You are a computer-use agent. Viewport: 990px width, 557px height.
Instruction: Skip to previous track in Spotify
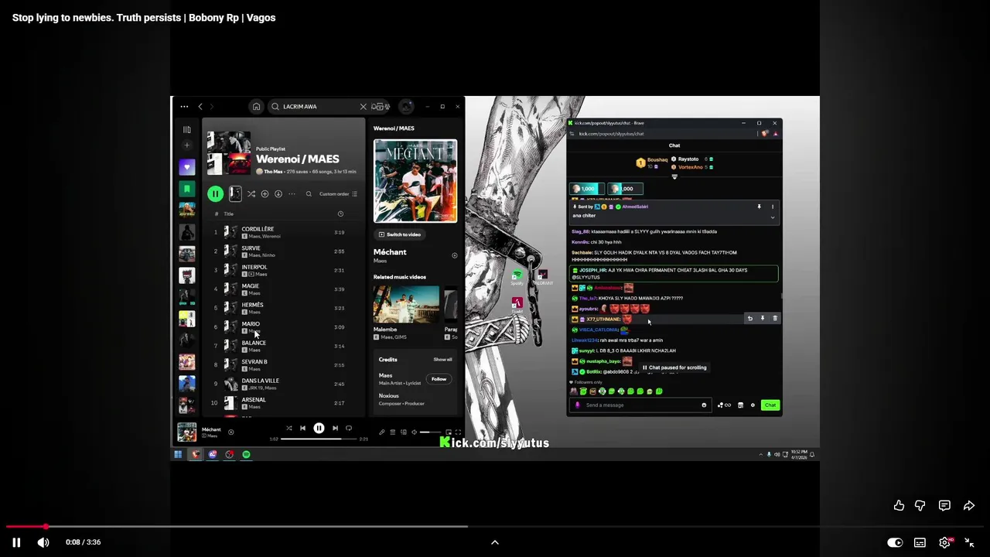302,428
